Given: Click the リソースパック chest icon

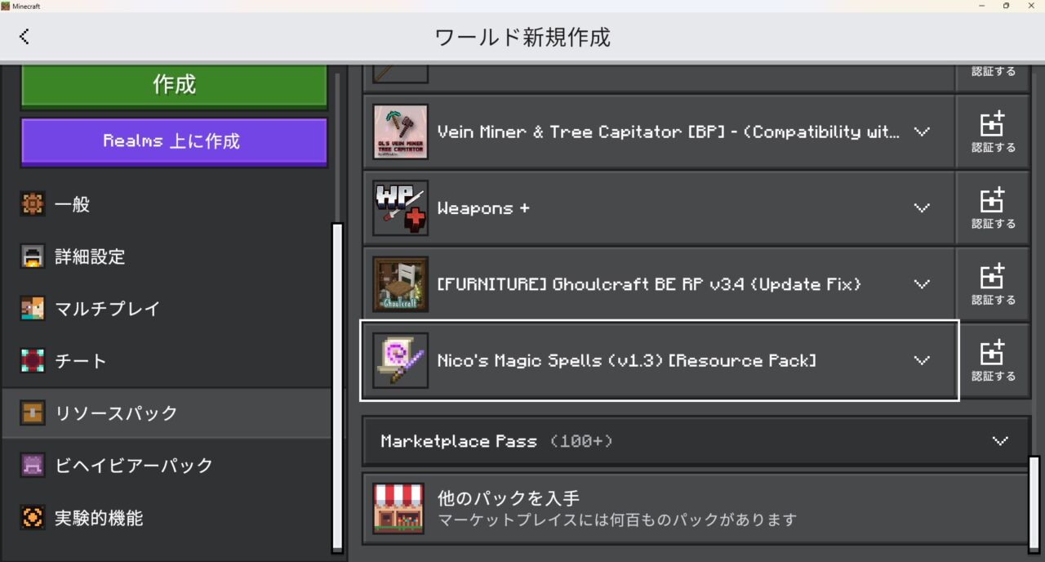Looking at the screenshot, I should pos(32,413).
